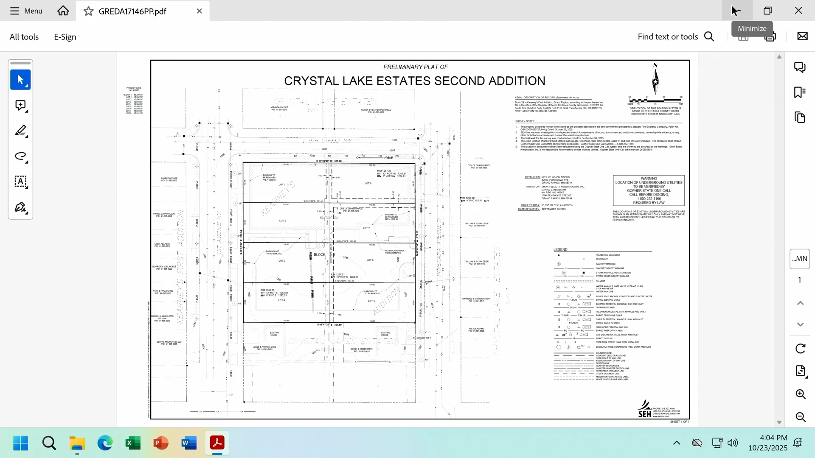Click the Rotate page clockwise icon
This screenshot has height=458, width=815.
pos(800,349)
